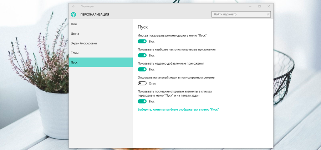Image resolution: width=321 pixels, height=150 pixels.
Task: Click the Пуск page heading
Action: [143, 27]
